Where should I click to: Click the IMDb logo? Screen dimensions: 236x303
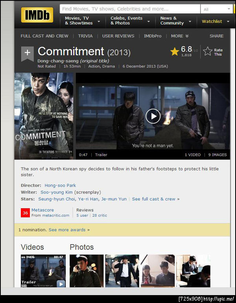click(37, 15)
